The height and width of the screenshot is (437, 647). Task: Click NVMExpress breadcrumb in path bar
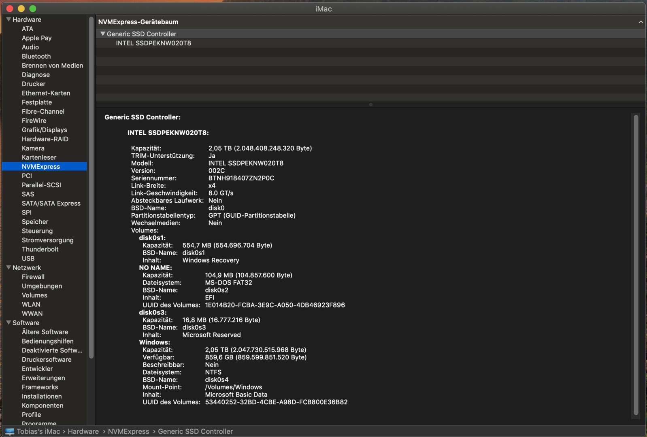pyautogui.click(x=128, y=431)
